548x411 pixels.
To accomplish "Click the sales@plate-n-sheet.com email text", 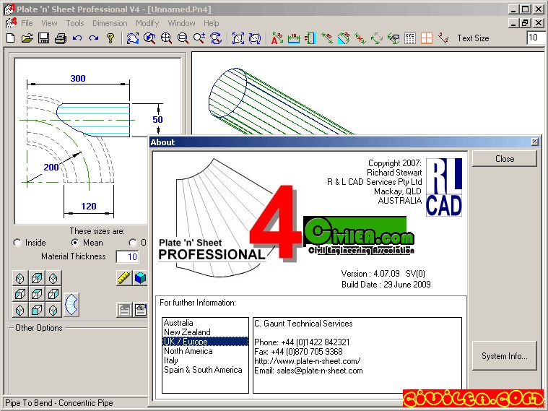I will click(319, 371).
